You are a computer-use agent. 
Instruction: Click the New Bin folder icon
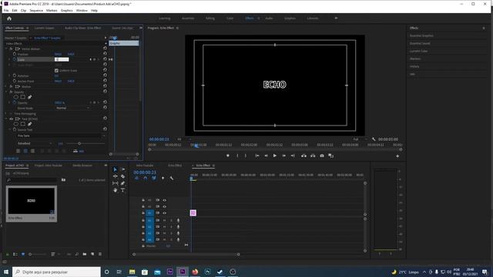tap(85, 254)
